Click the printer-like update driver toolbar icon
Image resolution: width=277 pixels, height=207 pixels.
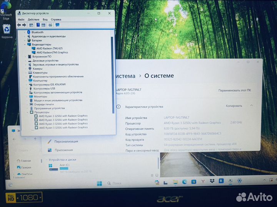[50, 25]
